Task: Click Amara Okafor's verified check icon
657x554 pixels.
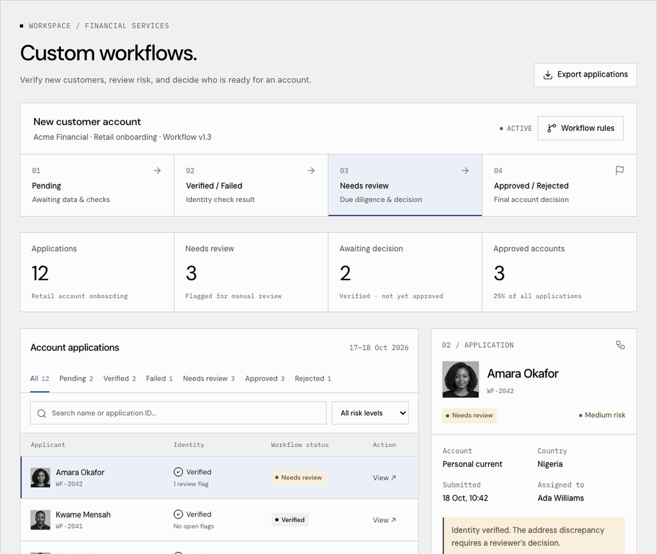Action: pyautogui.click(x=178, y=472)
